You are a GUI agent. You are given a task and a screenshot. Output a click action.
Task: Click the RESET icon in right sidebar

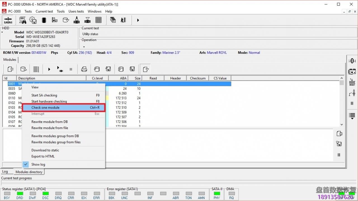[x=352, y=82]
